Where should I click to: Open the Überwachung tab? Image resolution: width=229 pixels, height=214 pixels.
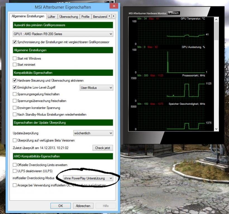pos(69,17)
